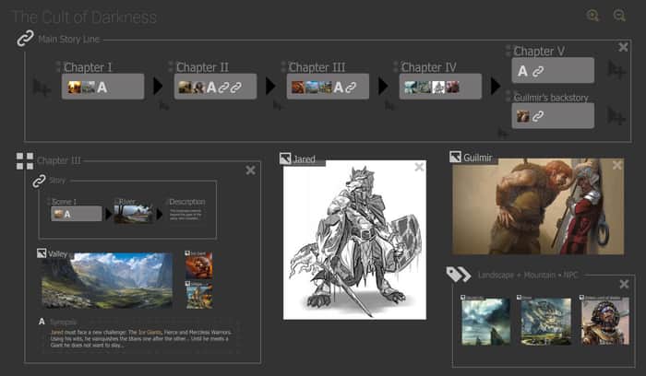Screen dimensions: 646x376
Task: Click the arrow between Chapter I and II
Action: click(158, 86)
